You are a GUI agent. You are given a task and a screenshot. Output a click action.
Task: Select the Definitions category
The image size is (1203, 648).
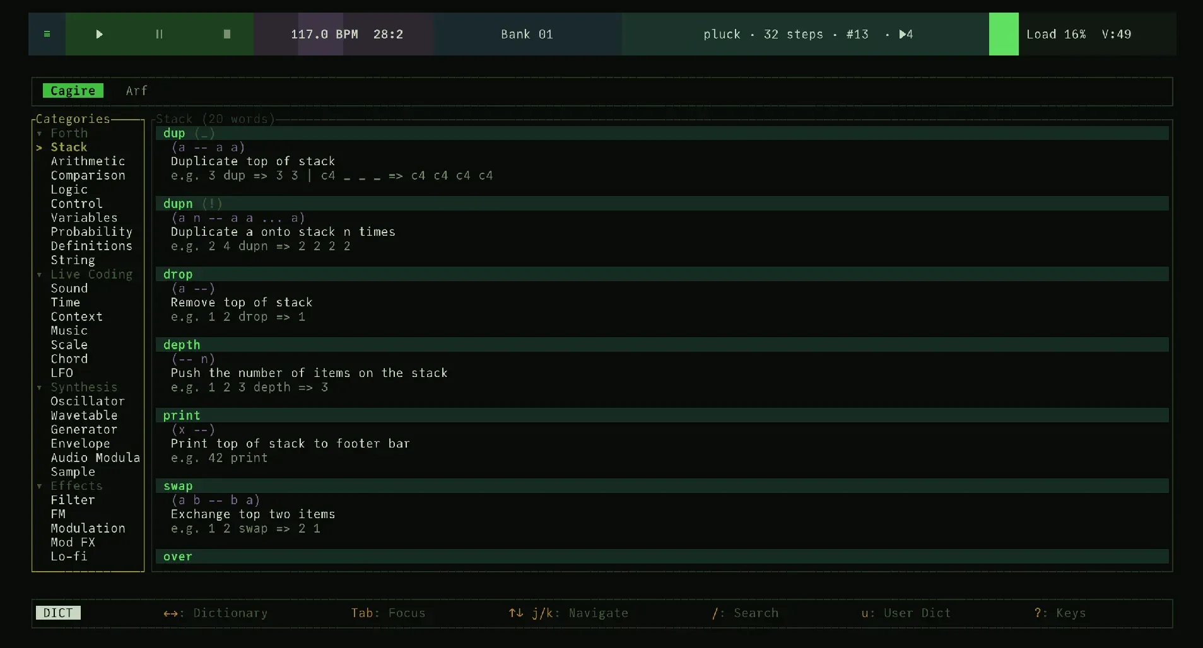[91, 246]
